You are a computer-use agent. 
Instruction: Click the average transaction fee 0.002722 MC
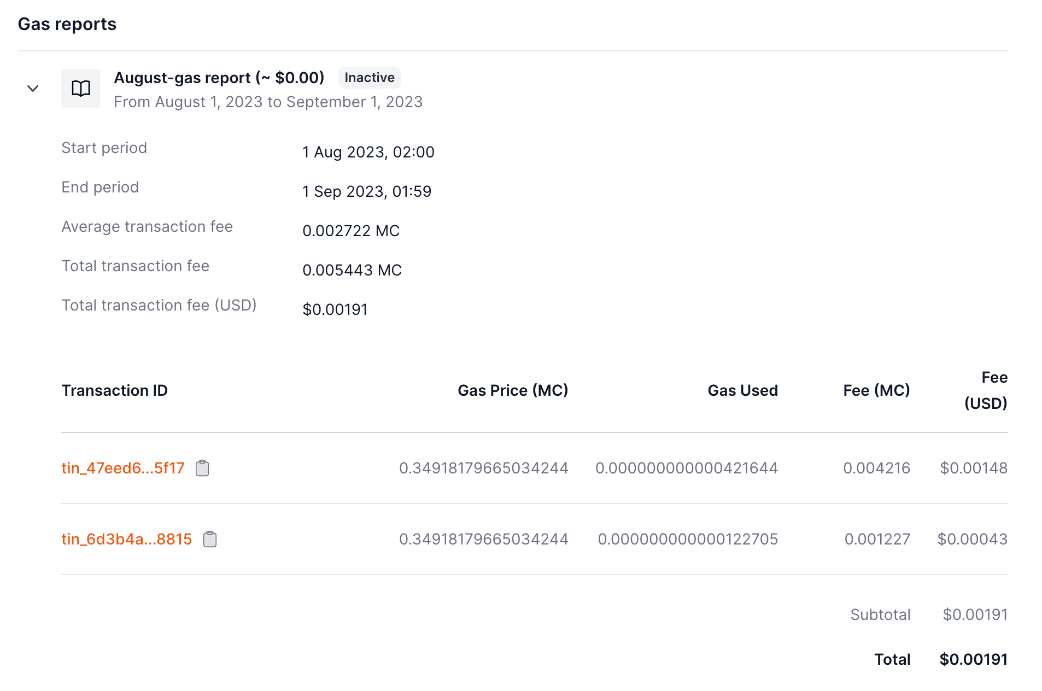coord(351,231)
